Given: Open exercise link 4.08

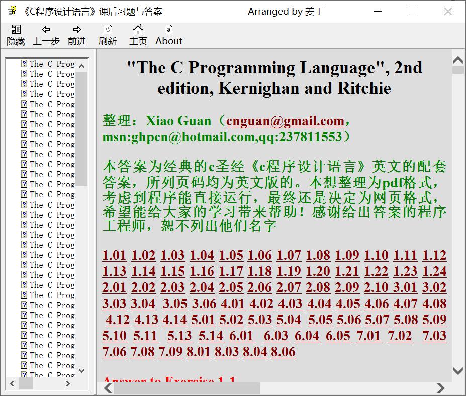Looking at the screenshot, I should (434, 304).
